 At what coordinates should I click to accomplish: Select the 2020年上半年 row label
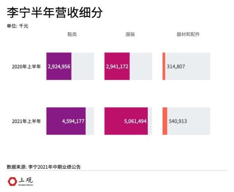(26, 67)
